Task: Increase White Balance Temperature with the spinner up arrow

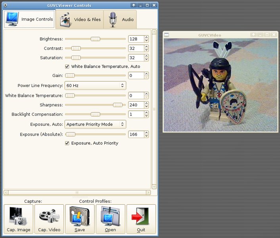Action: point(146,94)
